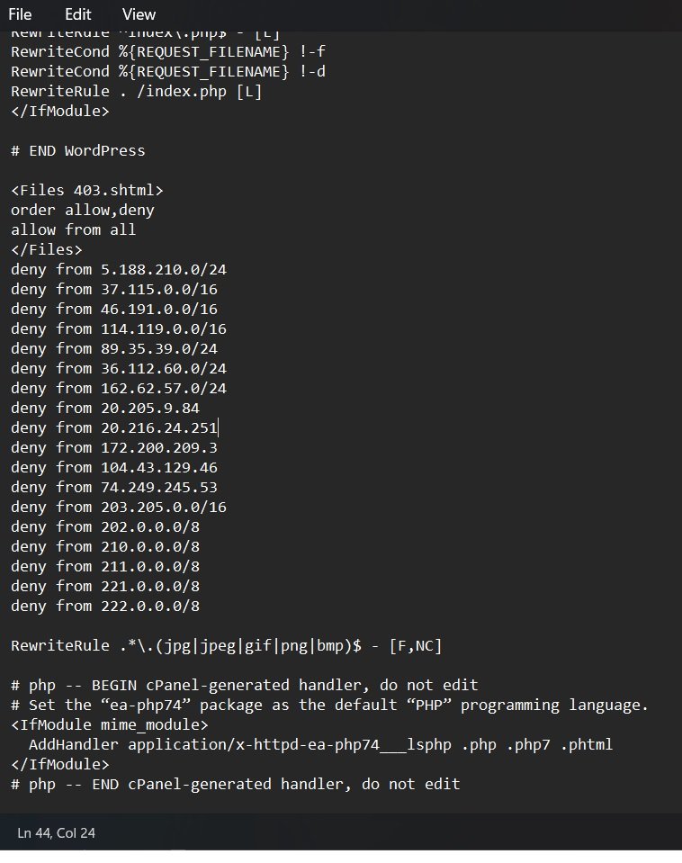The image size is (682, 863).
Task: Click the RewriteRule line blocking image extensions
Action: [x=225, y=645]
